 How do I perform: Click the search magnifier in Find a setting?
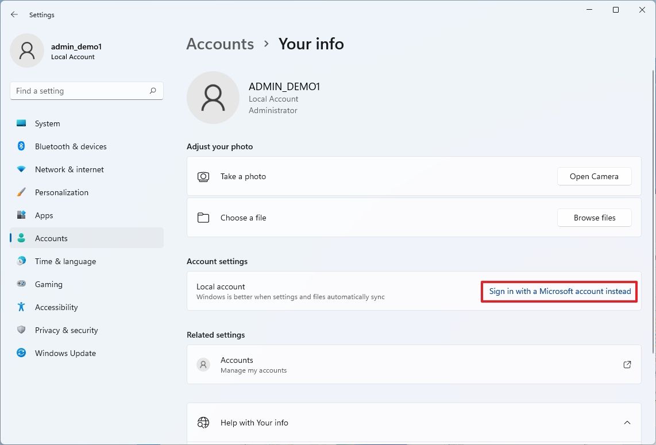tap(153, 91)
